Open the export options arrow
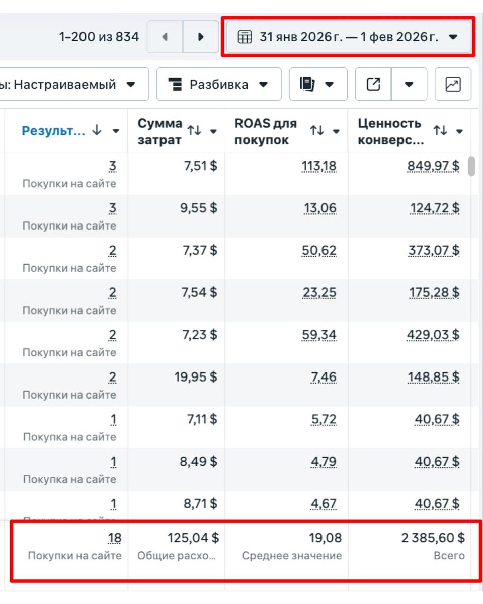 tap(409, 85)
